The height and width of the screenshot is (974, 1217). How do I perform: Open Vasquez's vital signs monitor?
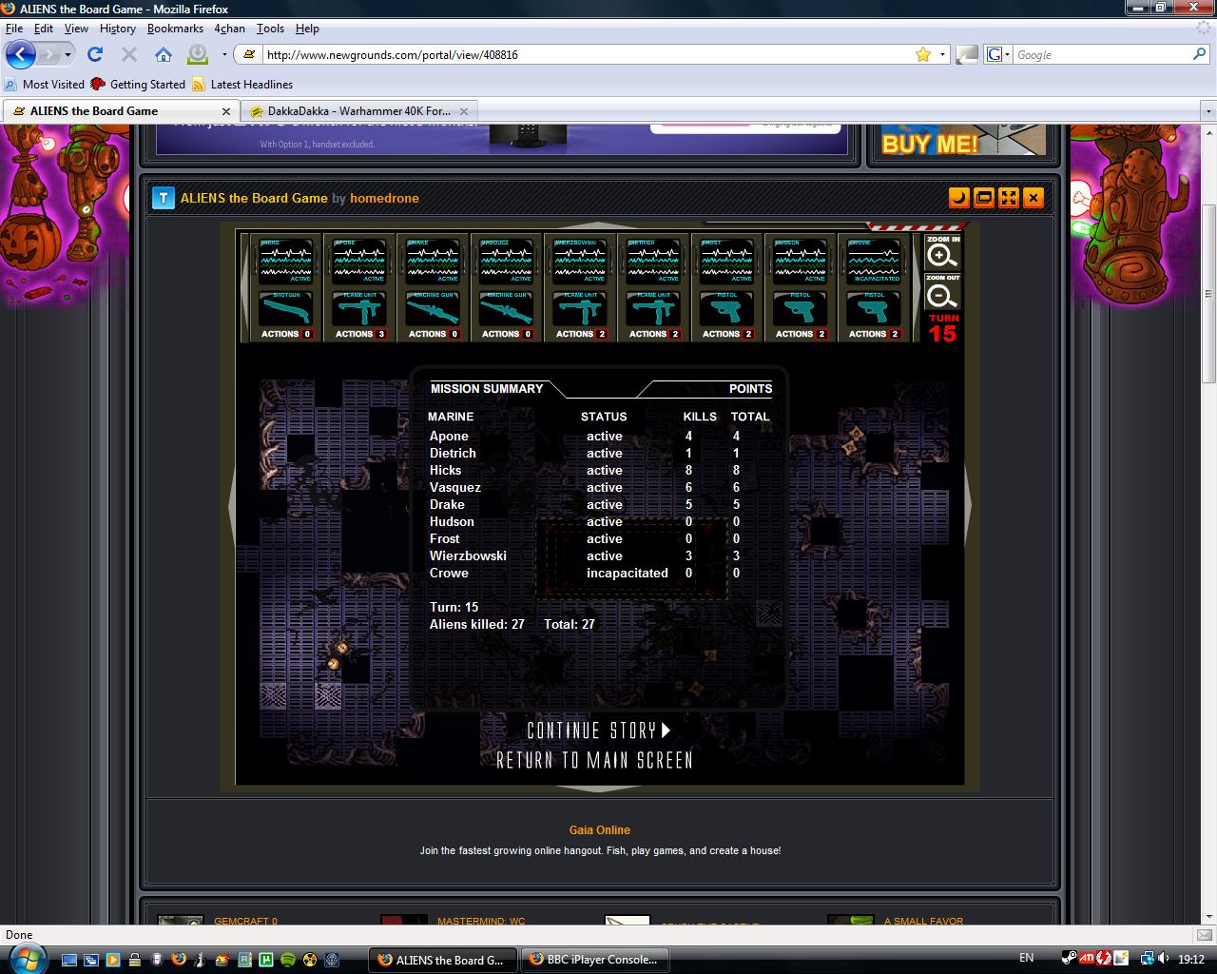pos(507,260)
